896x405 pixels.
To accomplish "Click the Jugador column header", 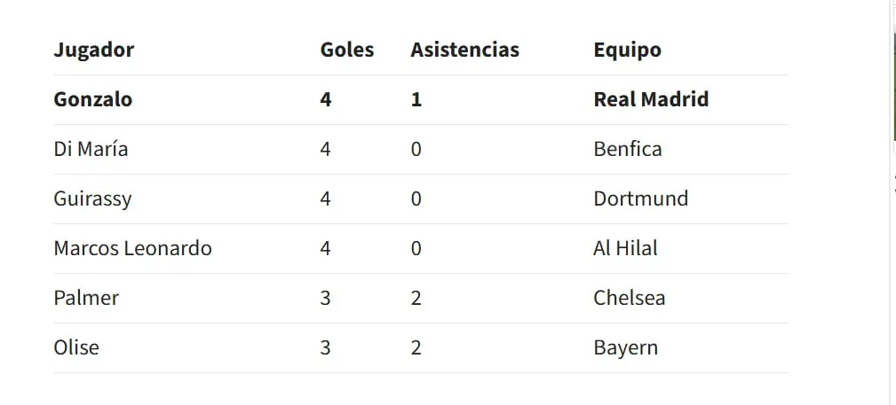I will coord(94,51).
